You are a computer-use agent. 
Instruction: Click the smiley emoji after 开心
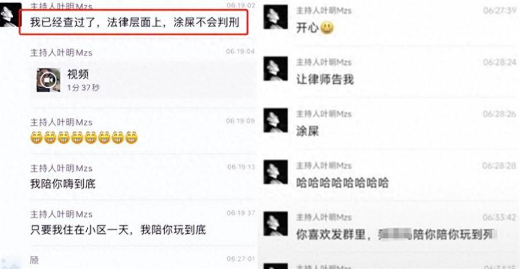click(x=327, y=28)
